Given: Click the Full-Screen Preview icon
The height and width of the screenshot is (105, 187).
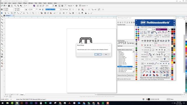Looking at the screenshot, I should 56,6.
